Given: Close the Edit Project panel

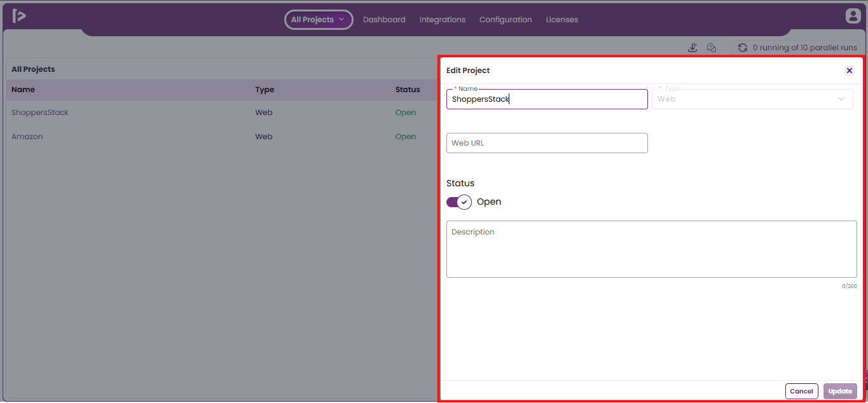Looking at the screenshot, I should tap(850, 71).
